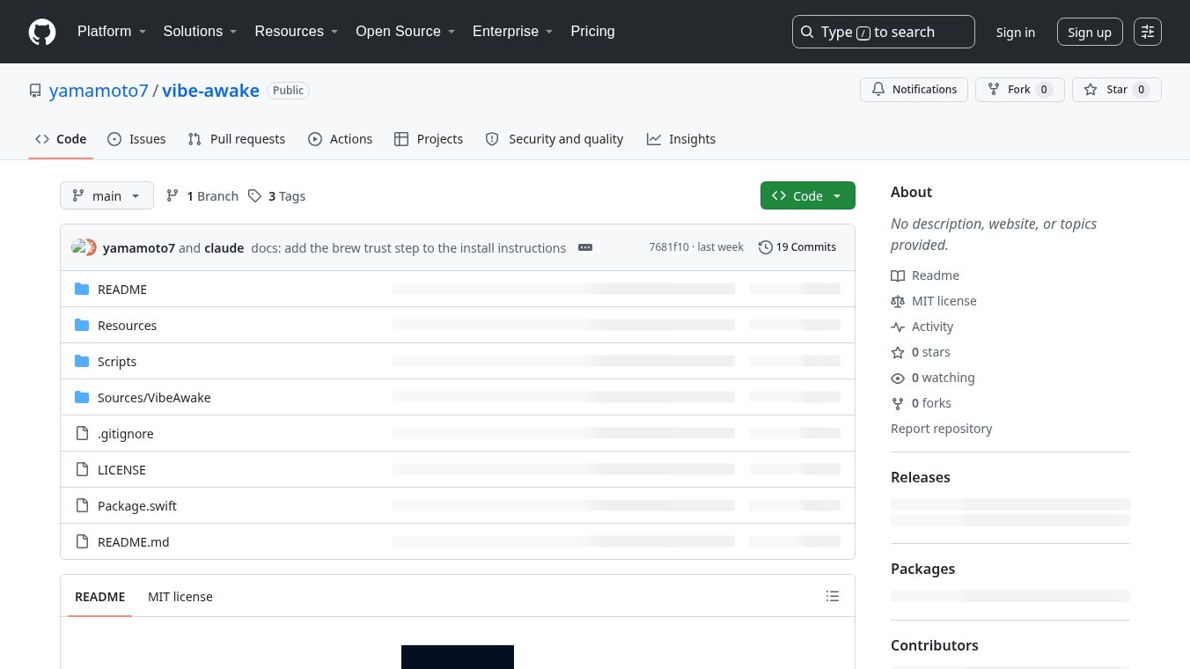Expand the Resources header menu
This screenshot has width=1190, height=669.
[x=297, y=31]
